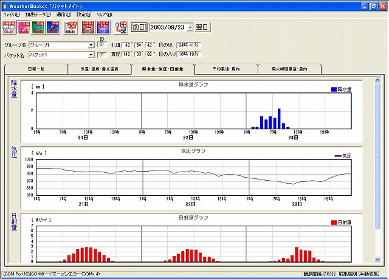
Task: Open the ヘルプ(H) menu
Action: pos(104,15)
